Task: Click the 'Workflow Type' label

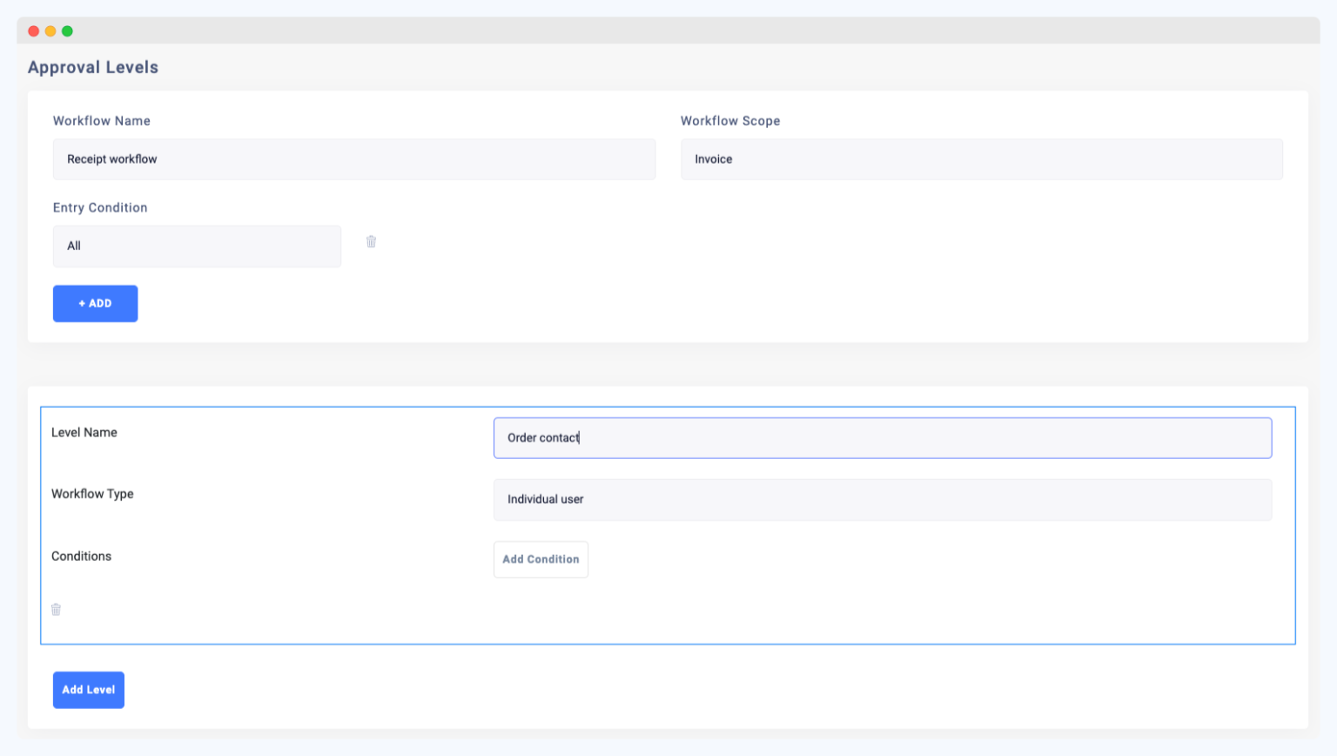Action: point(92,494)
